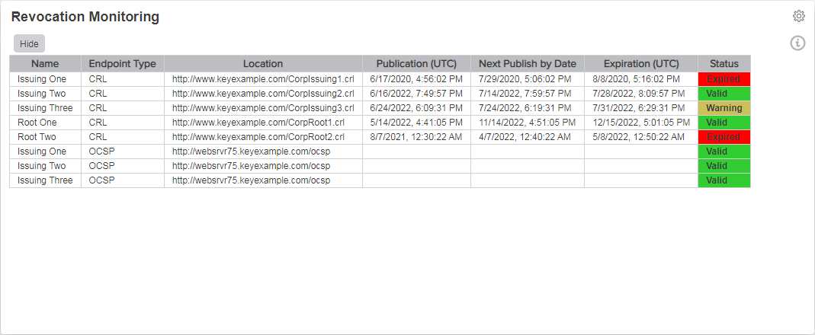Click the Publication (UTC) column header
Screen dimensions: 815x335
[x=416, y=64]
